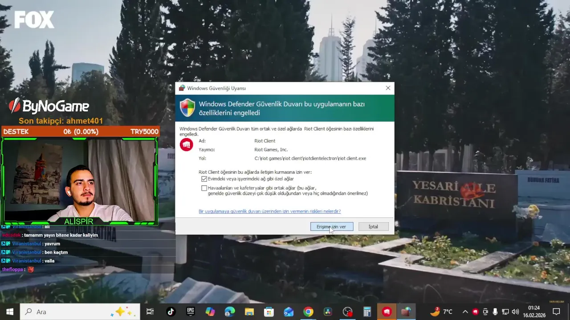Expand hidden system tray icons
The image size is (570, 320).
[x=465, y=312]
